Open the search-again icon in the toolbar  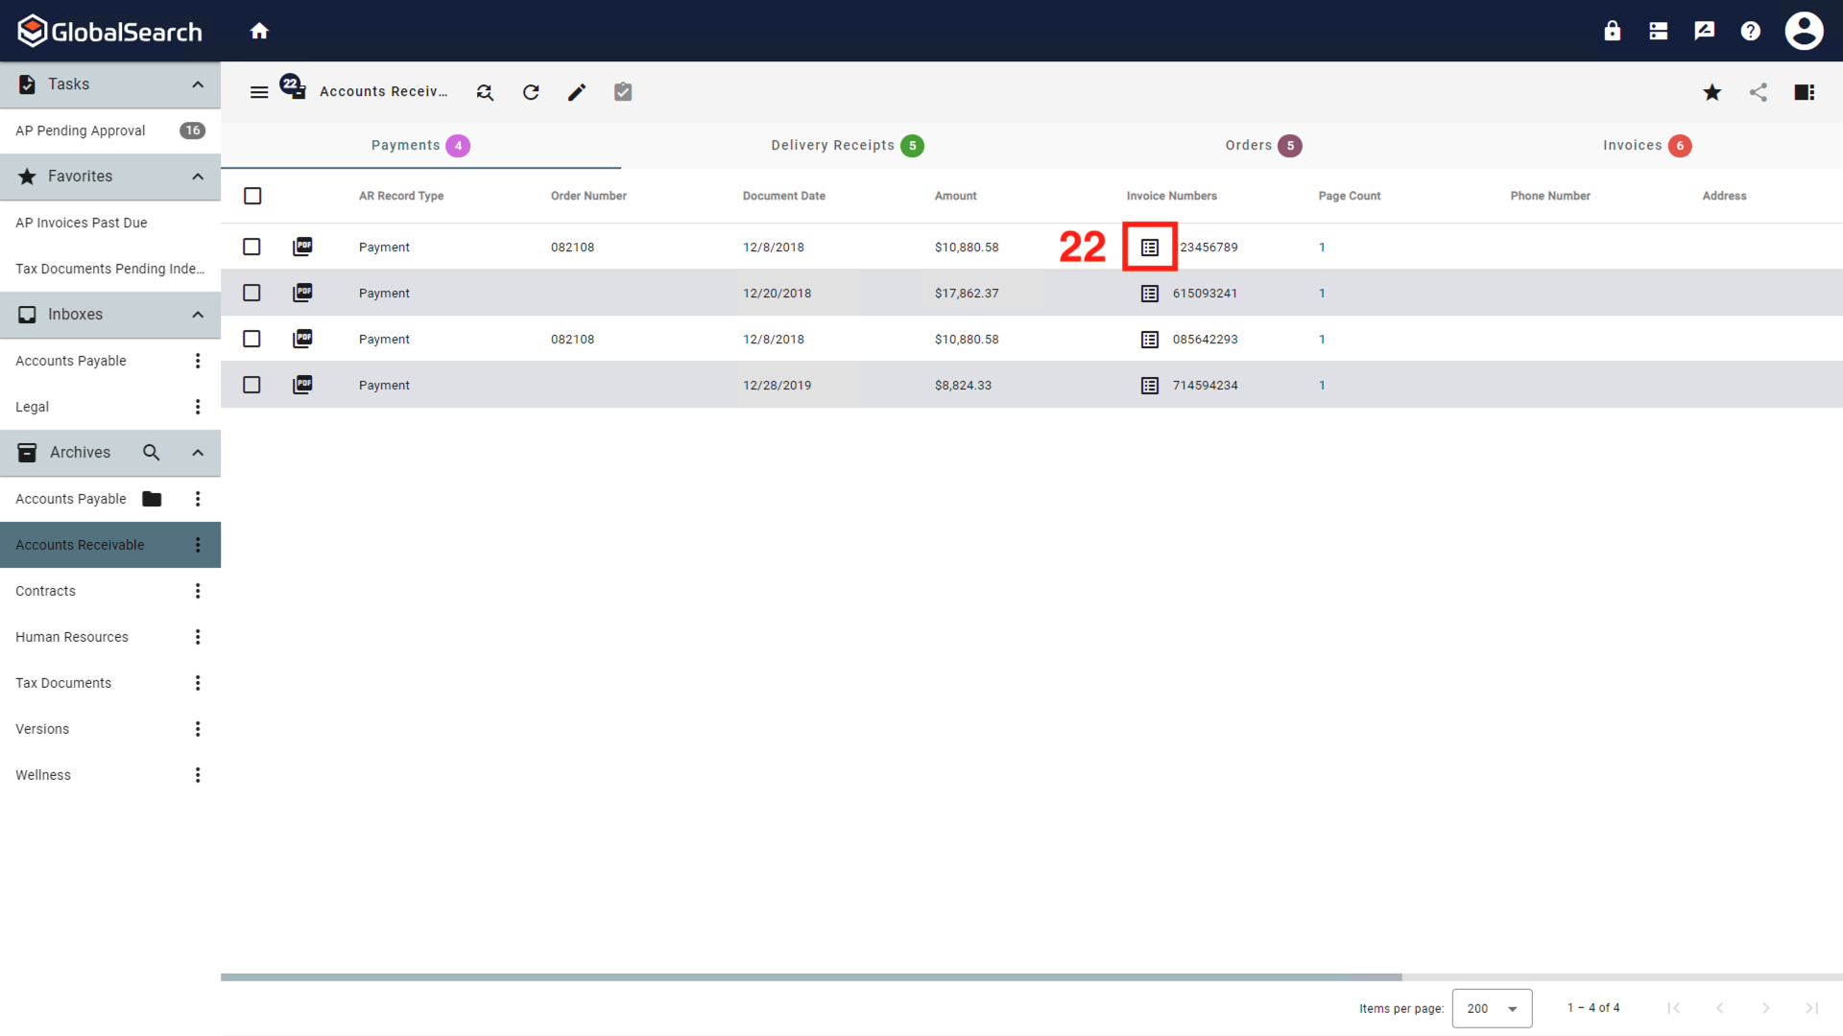coord(485,92)
